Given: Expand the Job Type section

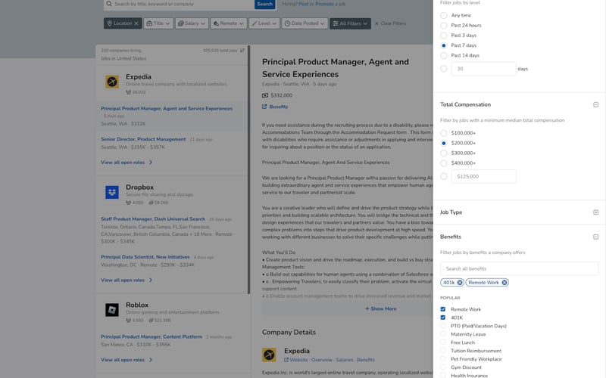Looking at the screenshot, I should point(595,212).
